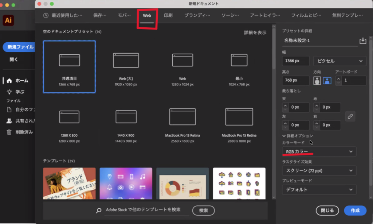Screen dimensions: 373x224
Task: Expand the raster effects スクリーン (72 ppi) dropdown
Action: pyautogui.click(x=319, y=170)
